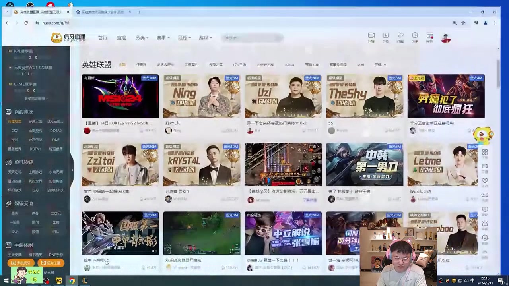This screenshot has height=286, width=509.
Task: Click the browser address bar showing huya.com
Action: point(239,23)
